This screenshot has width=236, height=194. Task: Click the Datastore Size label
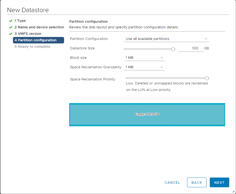tap(82, 48)
